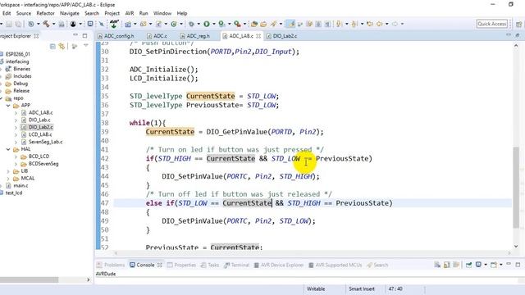Click the Build hammer icon in toolbar
The height and width of the screenshot is (295, 525).
click(46, 24)
